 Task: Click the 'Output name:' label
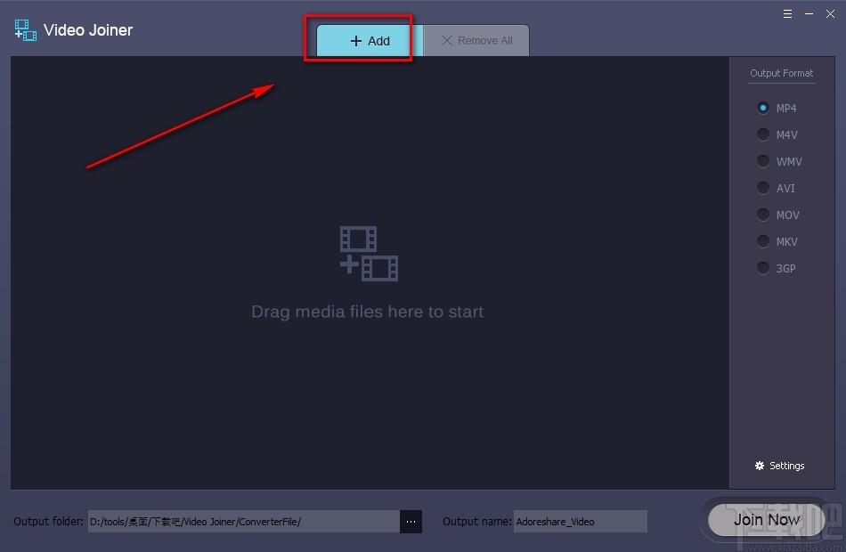[477, 521]
